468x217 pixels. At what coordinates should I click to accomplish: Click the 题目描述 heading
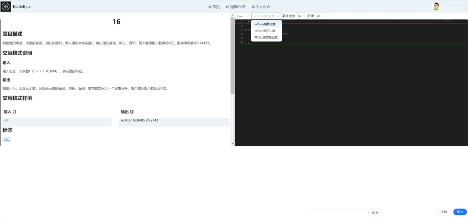tap(12, 34)
